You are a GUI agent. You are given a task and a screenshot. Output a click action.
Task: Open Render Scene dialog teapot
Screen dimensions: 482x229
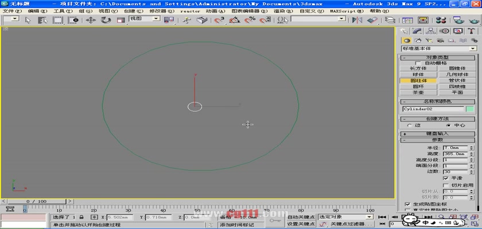[x=458, y=20]
